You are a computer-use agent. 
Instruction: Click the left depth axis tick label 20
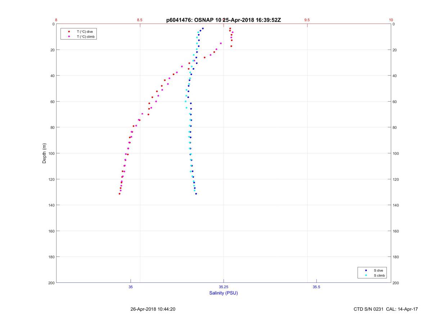(52, 50)
